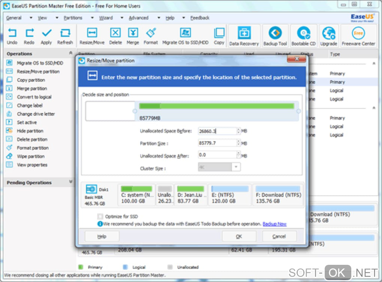
Task: Click Cancel in the Resize/Move dialog
Action: pos(279,236)
